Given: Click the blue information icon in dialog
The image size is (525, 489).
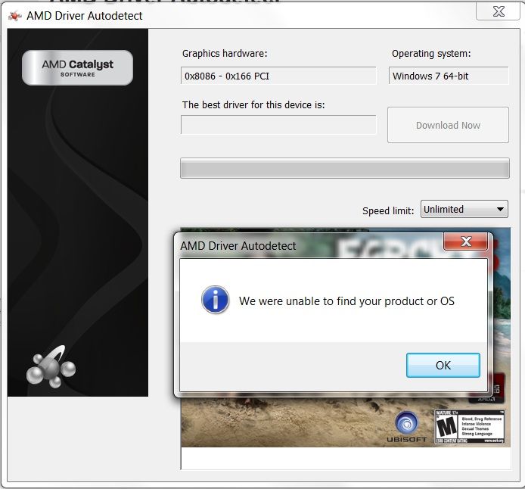Looking at the screenshot, I should point(216,300).
